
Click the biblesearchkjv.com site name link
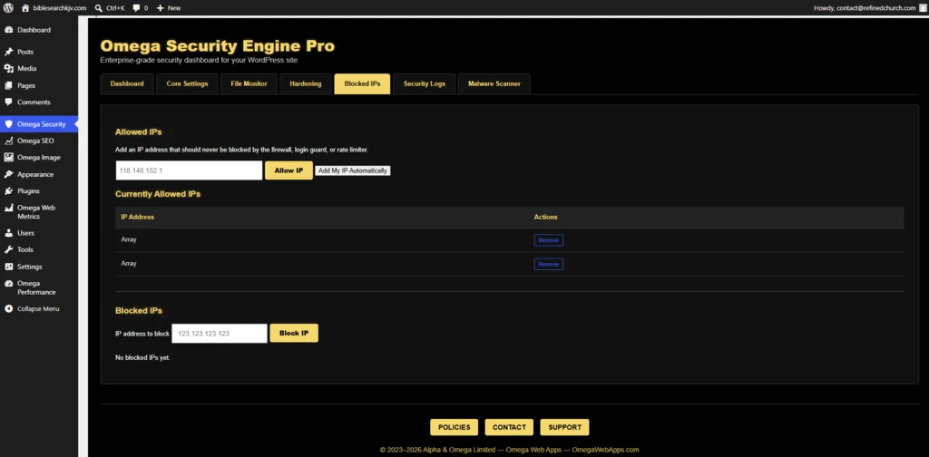point(59,7)
